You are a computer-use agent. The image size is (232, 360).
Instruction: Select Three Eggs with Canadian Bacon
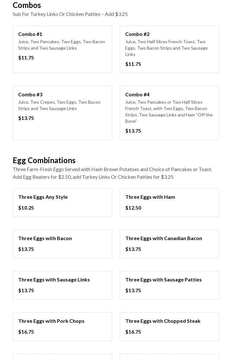[163, 238]
